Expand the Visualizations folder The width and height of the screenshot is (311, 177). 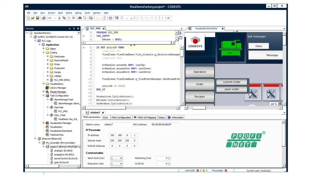tap(43, 83)
